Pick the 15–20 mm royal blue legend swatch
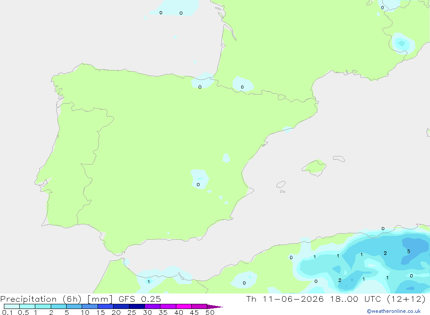The width and height of the screenshot is (430, 315). click(x=106, y=306)
